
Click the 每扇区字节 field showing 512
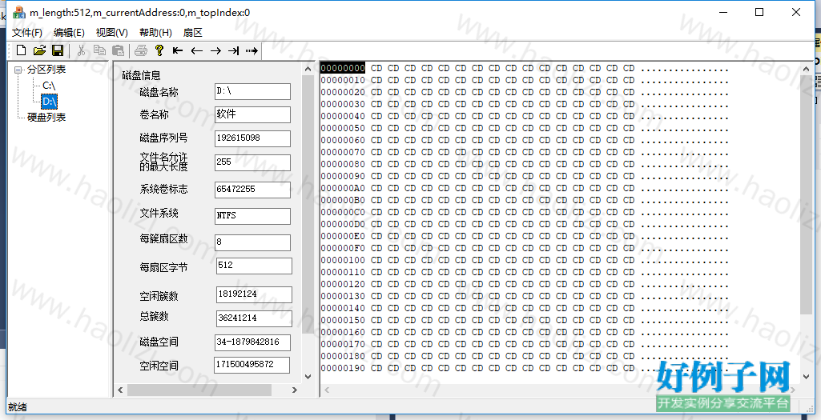pyautogui.click(x=254, y=265)
